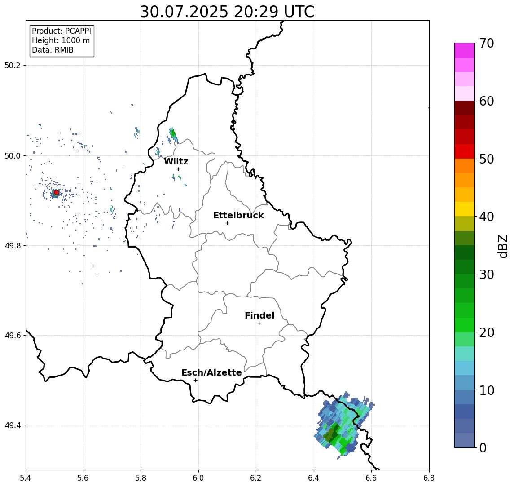This screenshot has width=514, height=487.
Task: Click the Findel city label
Action: 259,315
